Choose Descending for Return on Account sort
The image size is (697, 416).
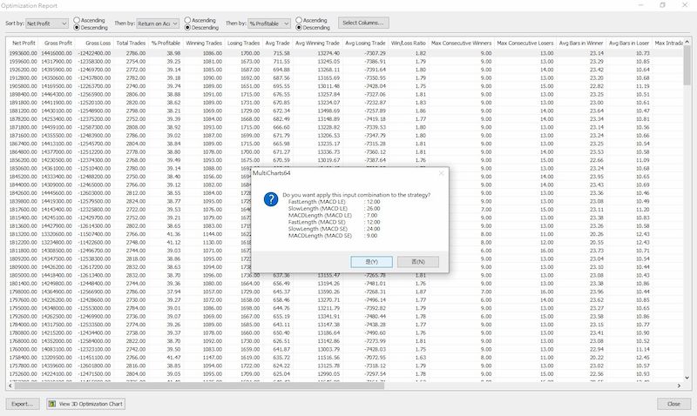[187, 28]
